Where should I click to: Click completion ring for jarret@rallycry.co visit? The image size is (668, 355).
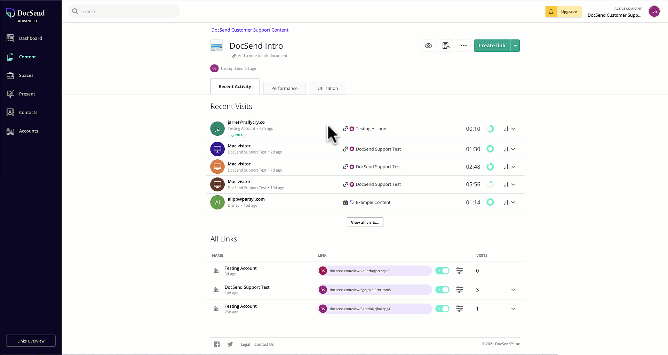click(490, 129)
